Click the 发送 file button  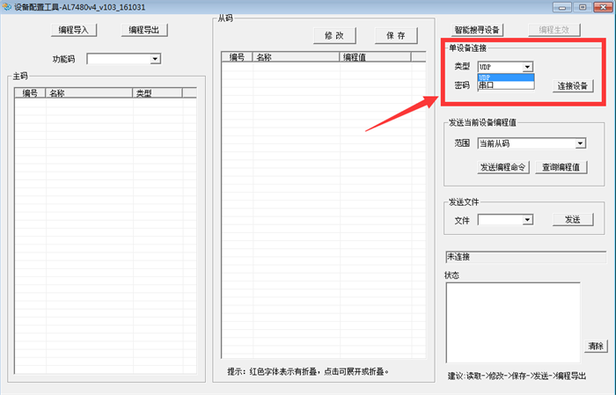click(573, 219)
